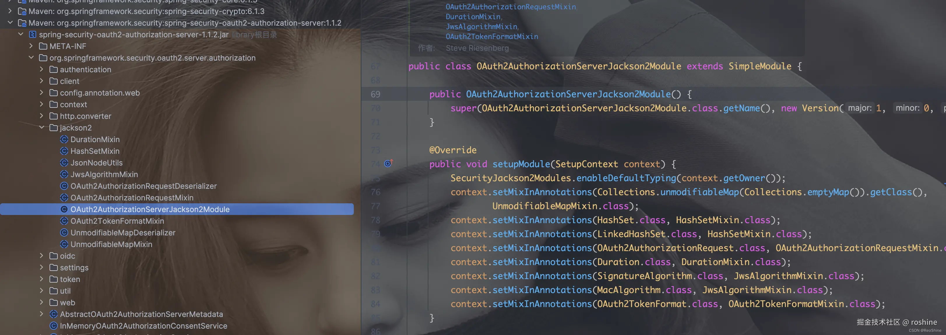
Task: Click the DurationMixin class icon
Action: point(64,140)
